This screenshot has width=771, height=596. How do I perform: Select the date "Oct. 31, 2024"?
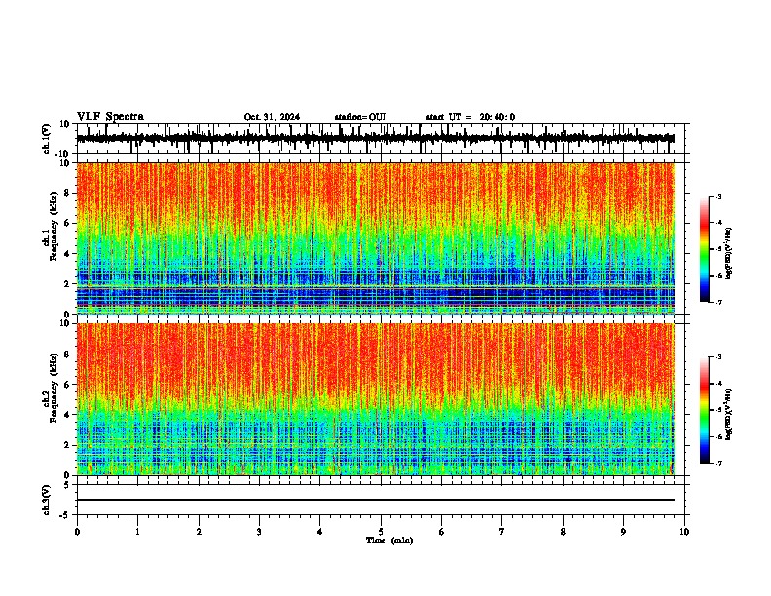point(272,117)
